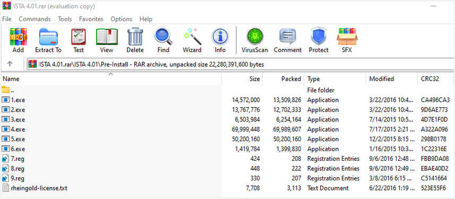The image size is (455, 199).
Task: Open the Help menu
Action: click(145, 19)
